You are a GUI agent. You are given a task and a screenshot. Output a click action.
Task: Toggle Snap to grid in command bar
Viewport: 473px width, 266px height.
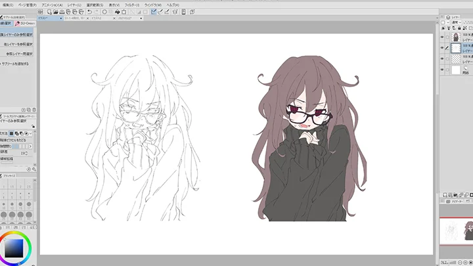[x=167, y=12]
